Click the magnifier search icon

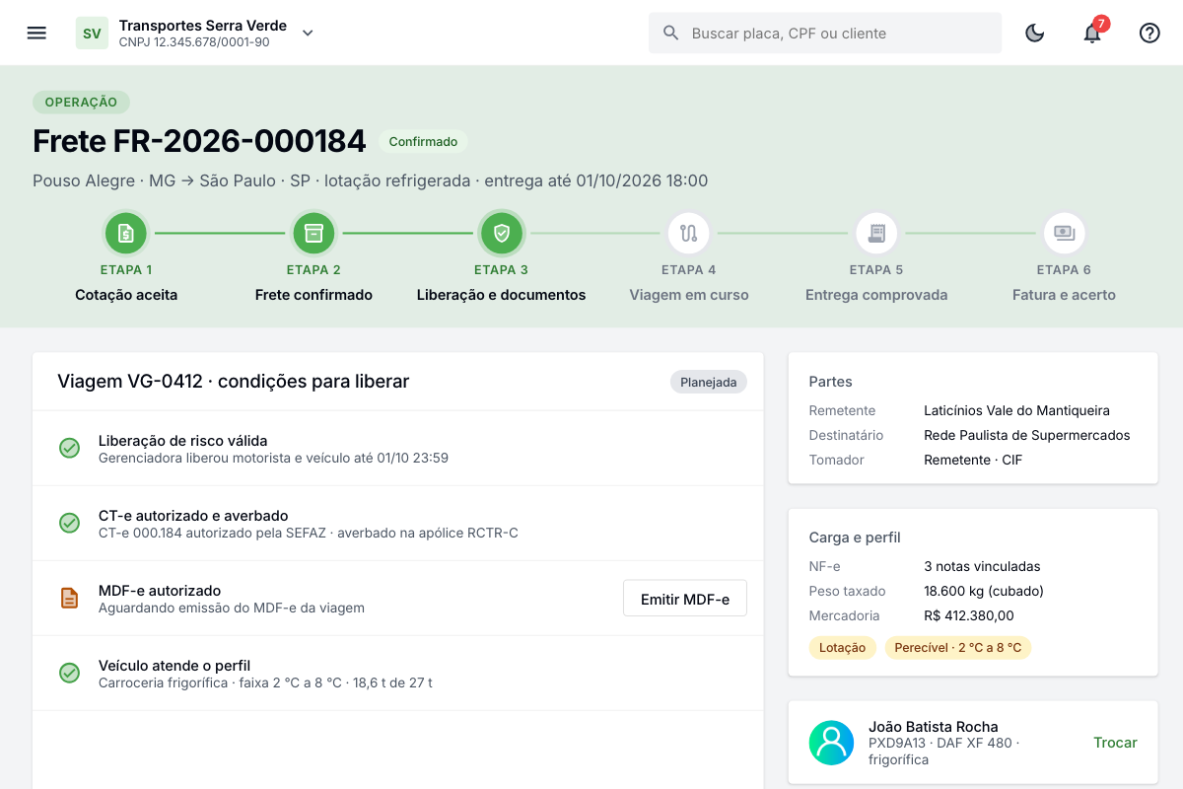coord(671,33)
